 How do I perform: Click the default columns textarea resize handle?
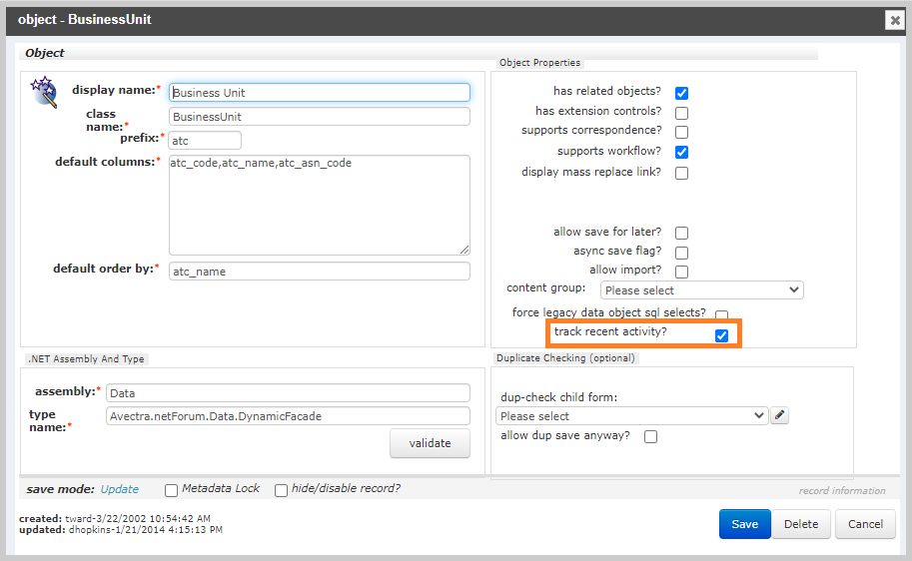click(464, 250)
